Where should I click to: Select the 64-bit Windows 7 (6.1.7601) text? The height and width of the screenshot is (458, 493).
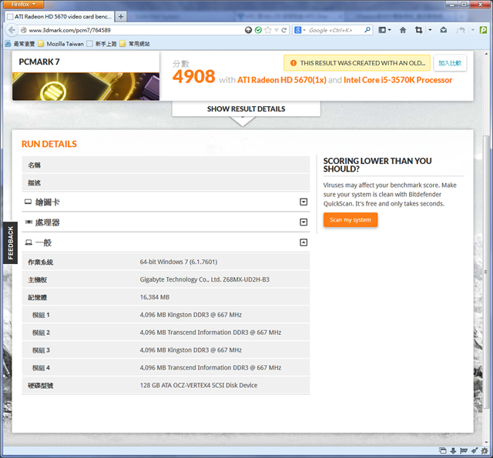(x=179, y=262)
